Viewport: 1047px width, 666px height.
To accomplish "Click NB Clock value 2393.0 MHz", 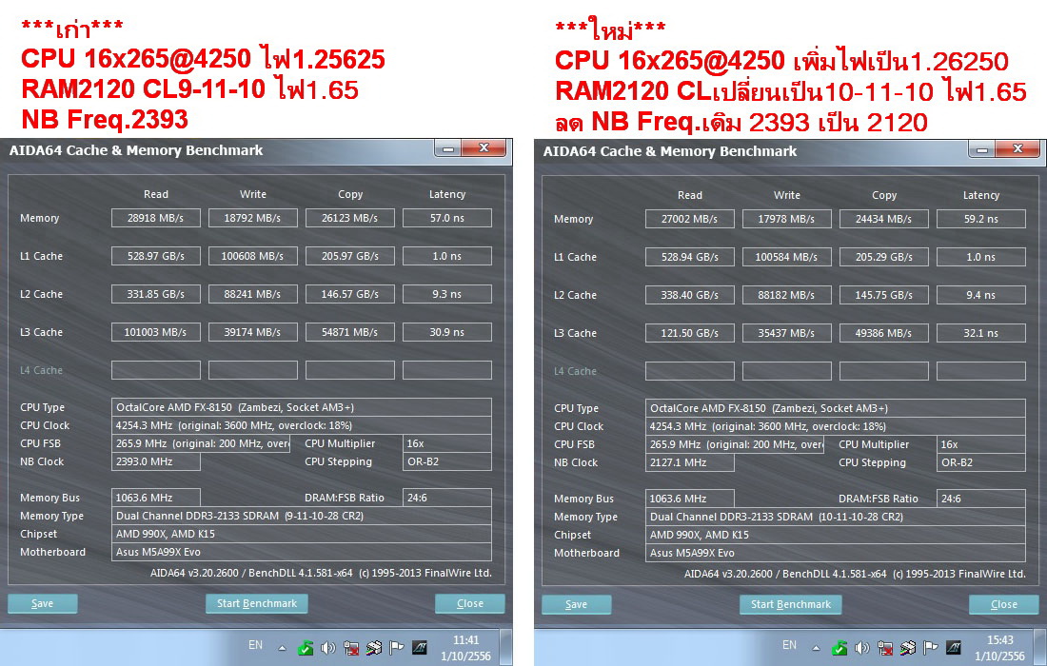I will [155, 461].
